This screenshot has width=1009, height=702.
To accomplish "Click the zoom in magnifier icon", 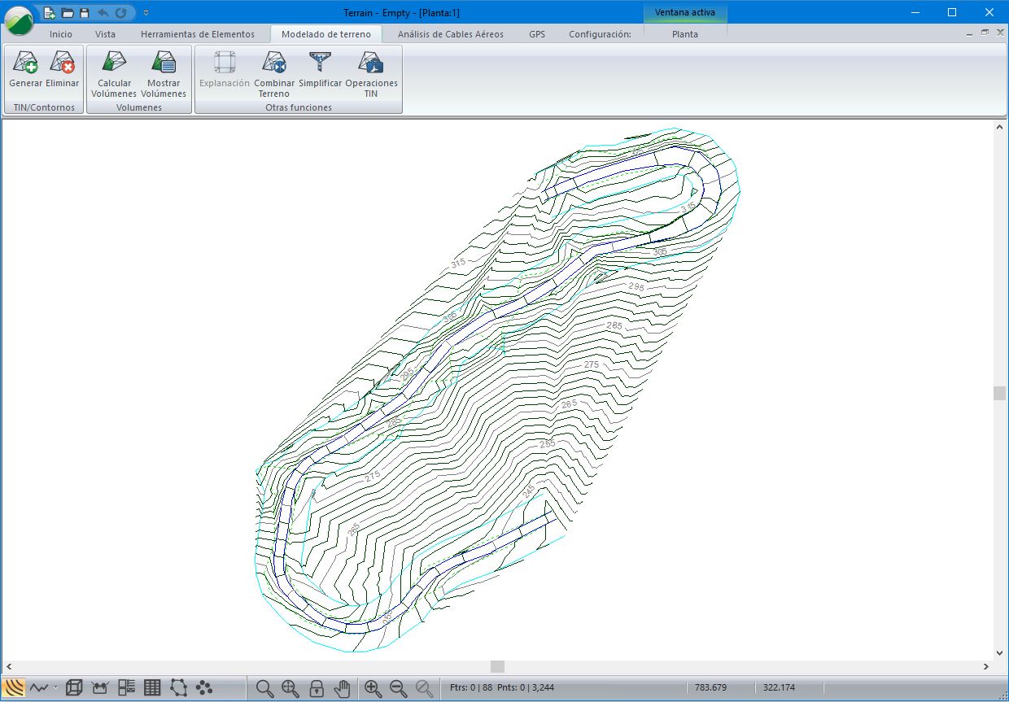I will click(x=373, y=688).
